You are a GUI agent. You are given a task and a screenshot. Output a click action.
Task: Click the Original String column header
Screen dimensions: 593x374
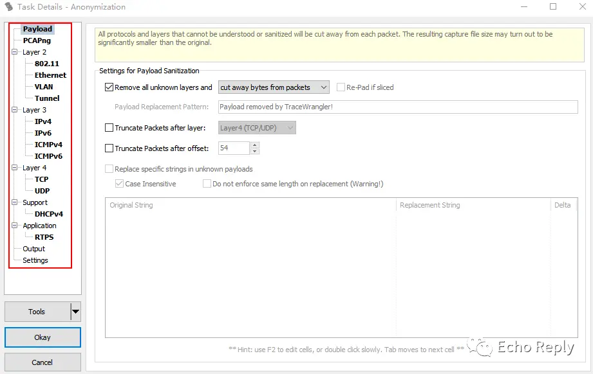250,205
